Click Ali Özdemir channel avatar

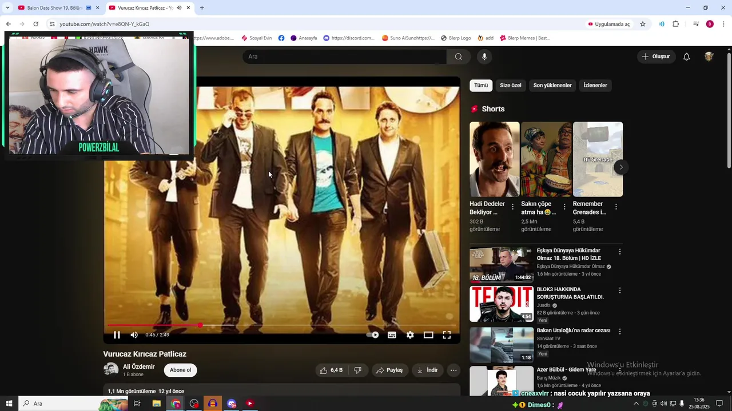pyautogui.click(x=111, y=369)
